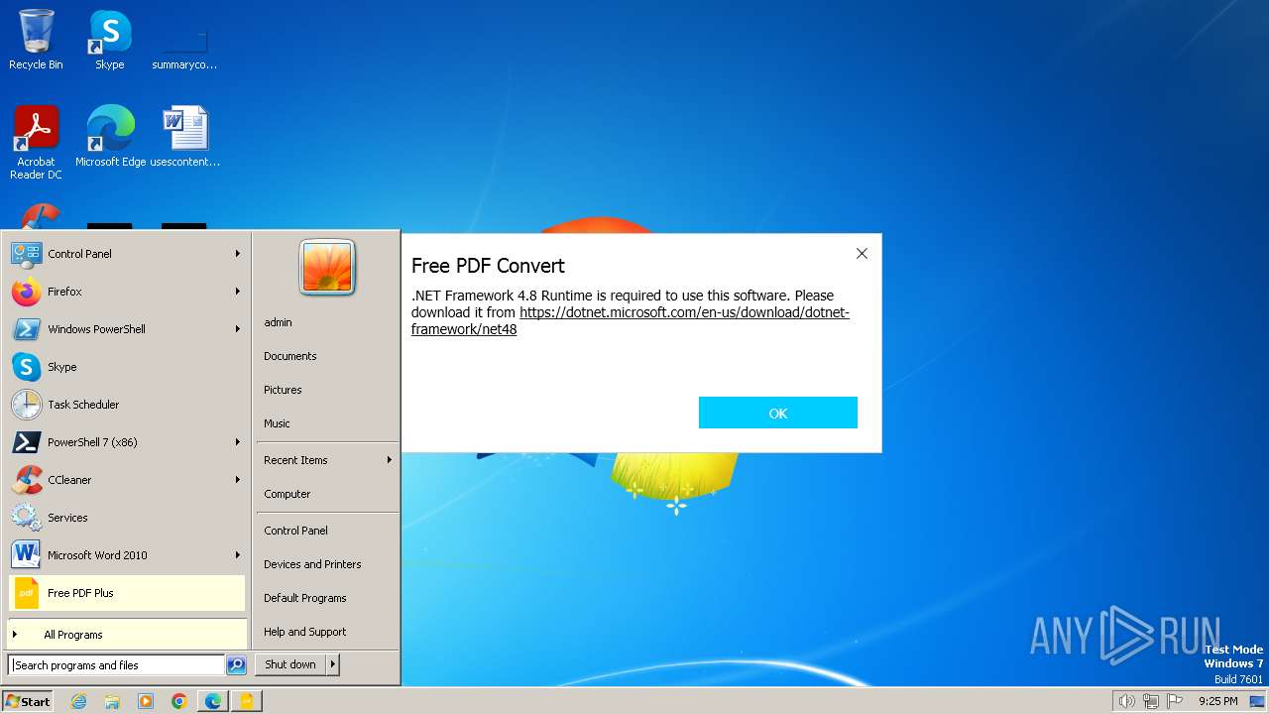The image size is (1269, 714).
Task: Open Microsoft Edge from the taskbar
Action: (x=213, y=701)
